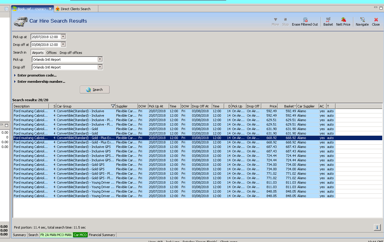Click the Erase Filtered Out toolbar icon
The image size is (384, 242).
[x=305, y=20]
